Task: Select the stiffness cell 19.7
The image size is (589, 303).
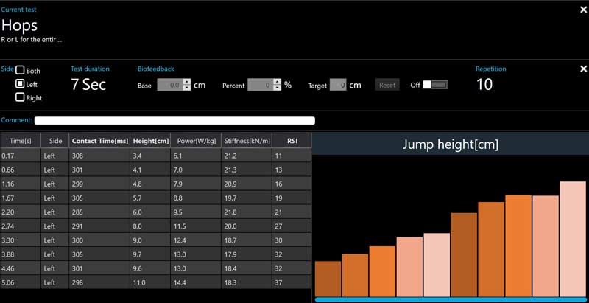Action: click(x=247, y=198)
